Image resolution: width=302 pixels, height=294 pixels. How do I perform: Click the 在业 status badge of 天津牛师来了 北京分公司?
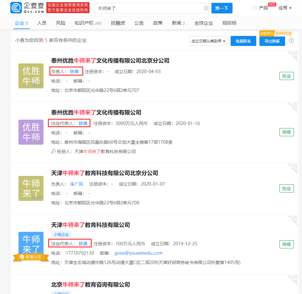point(287,188)
